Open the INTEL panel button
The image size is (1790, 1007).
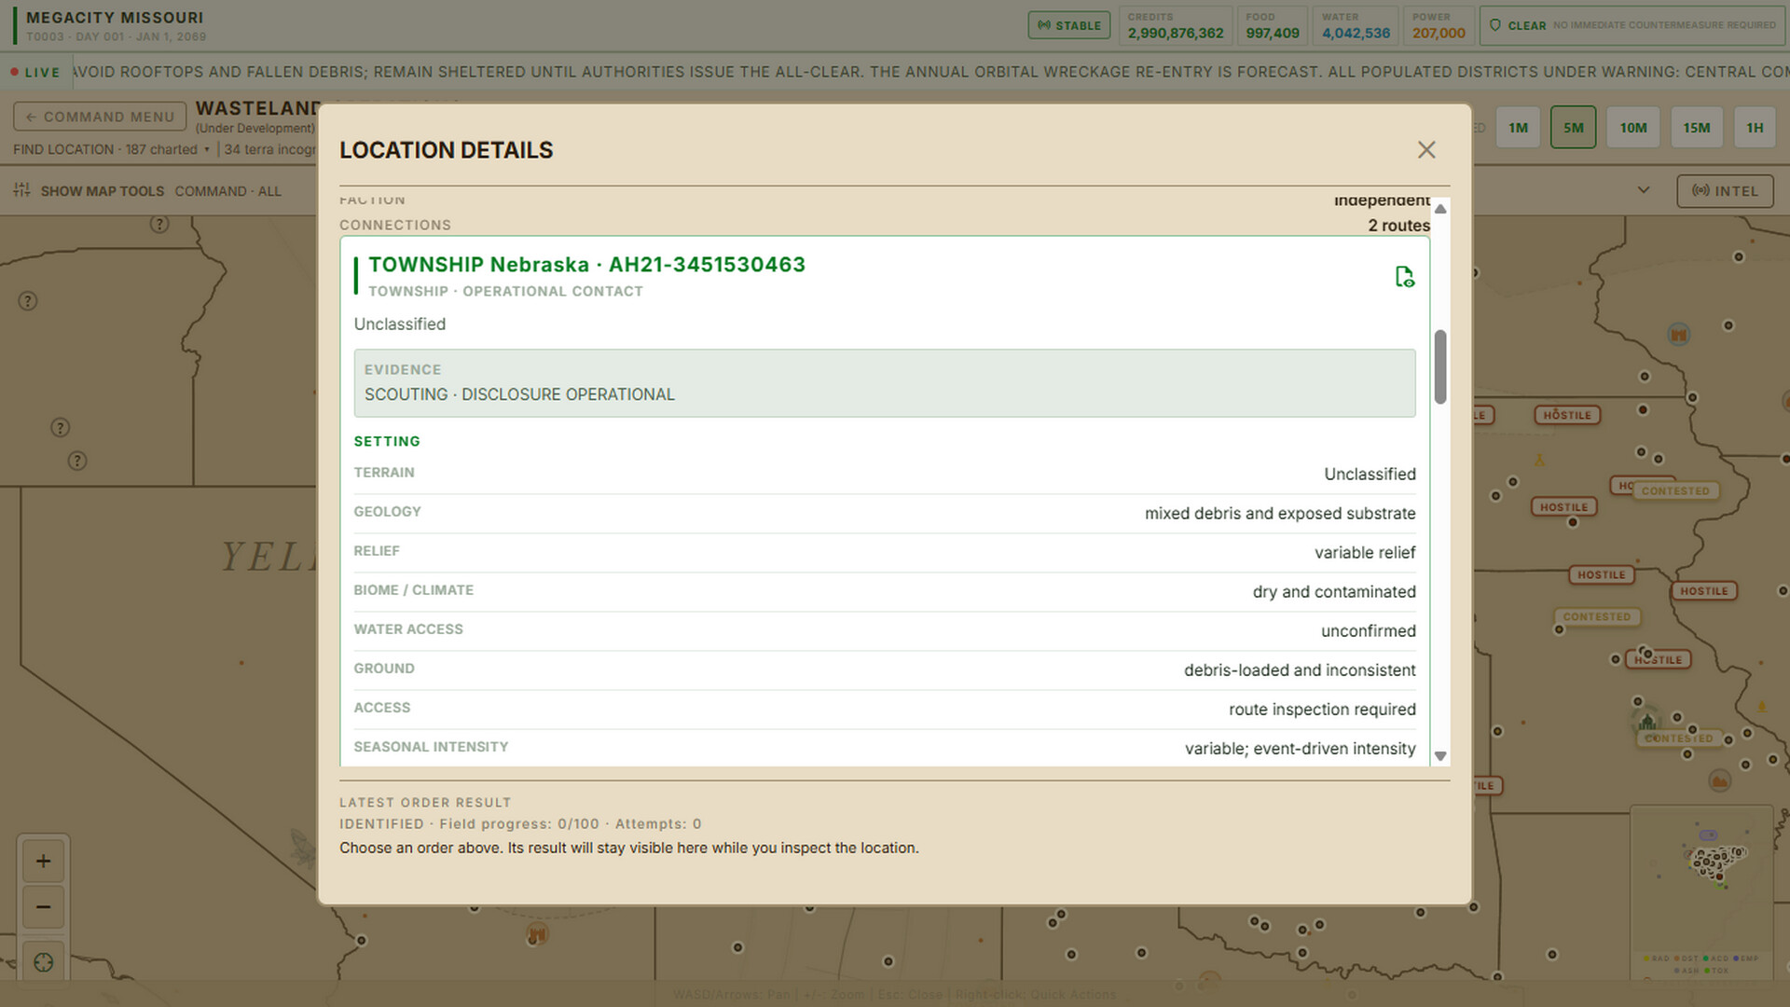click(x=1725, y=191)
